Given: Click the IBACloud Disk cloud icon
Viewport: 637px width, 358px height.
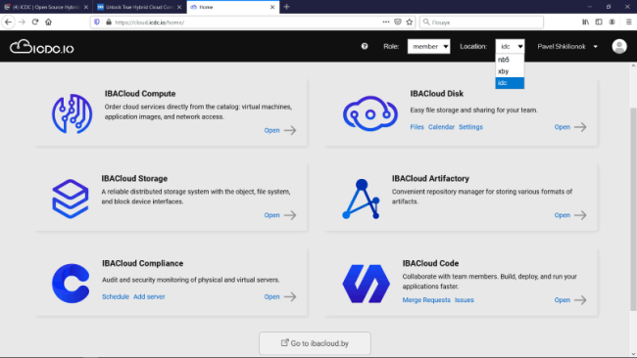Looking at the screenshot, I should tap(370, 113).
